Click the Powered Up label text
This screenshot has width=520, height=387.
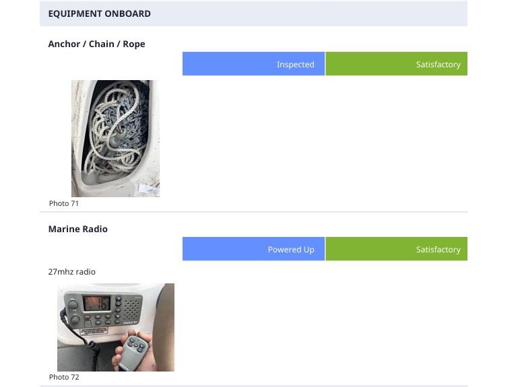coord(291,250)
